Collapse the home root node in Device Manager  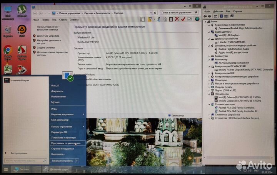point(205,22)
